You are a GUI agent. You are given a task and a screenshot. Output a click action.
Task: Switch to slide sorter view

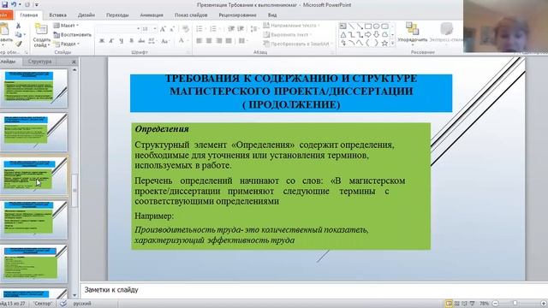456,304
